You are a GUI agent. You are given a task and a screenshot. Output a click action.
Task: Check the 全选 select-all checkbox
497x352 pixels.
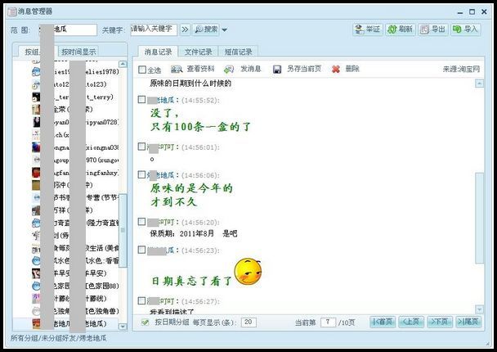pos(143,70)
